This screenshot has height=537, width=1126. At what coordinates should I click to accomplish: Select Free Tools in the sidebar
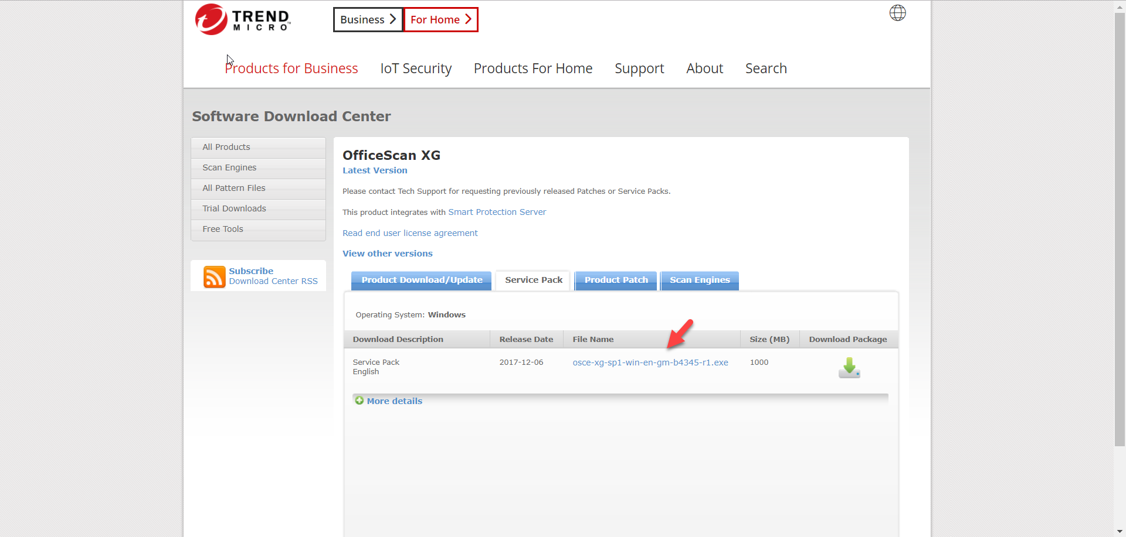tap(258, 229)
